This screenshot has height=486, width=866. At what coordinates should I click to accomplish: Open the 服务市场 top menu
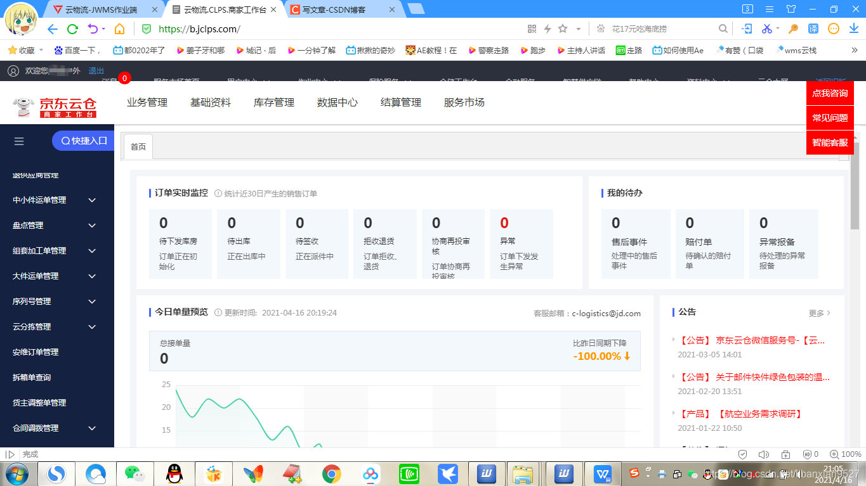click(464, 103)
